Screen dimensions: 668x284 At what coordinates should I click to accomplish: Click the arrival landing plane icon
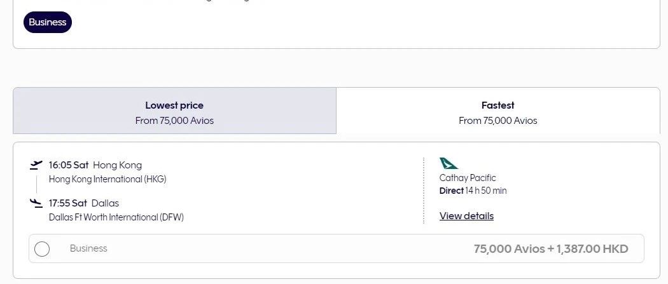coord(36,203)
